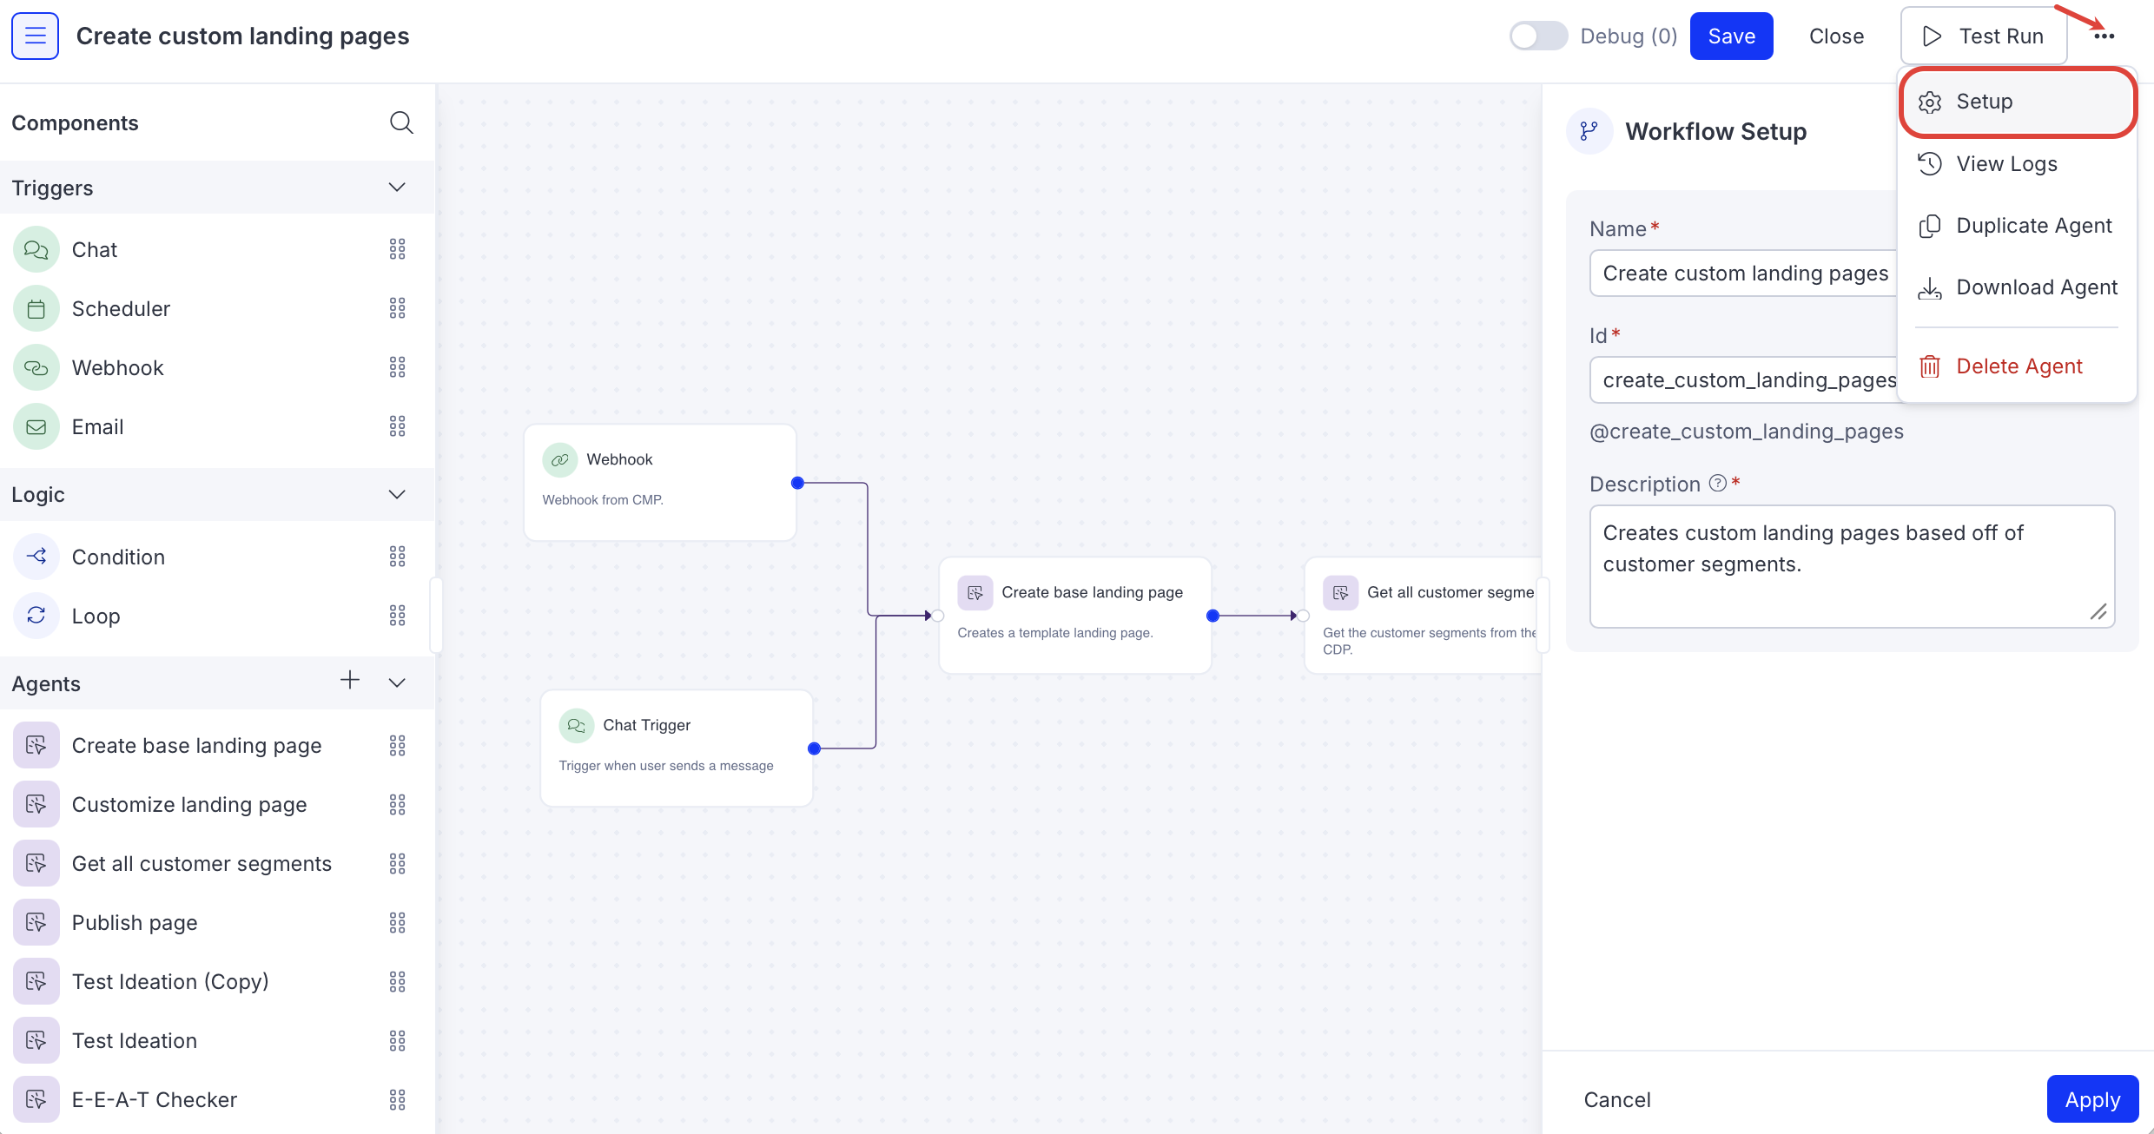
Task: Choose Duplicate Agent menu entry
Action: click(2033, 226)
